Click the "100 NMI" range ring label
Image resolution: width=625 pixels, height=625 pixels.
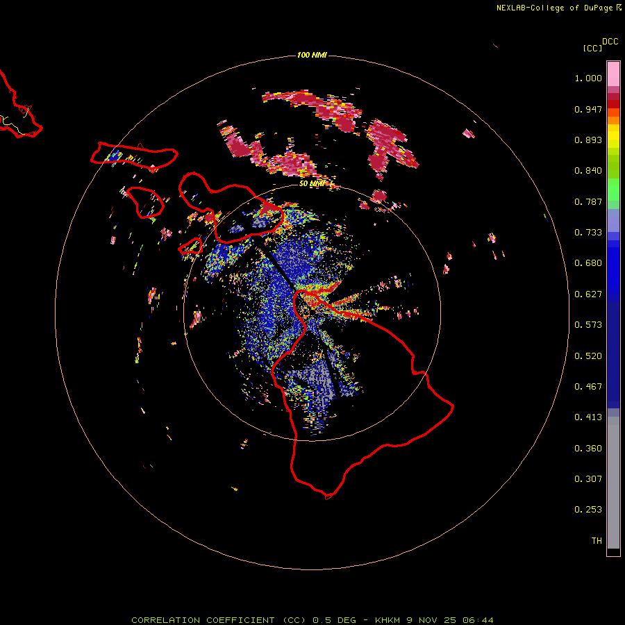(312, 55)
